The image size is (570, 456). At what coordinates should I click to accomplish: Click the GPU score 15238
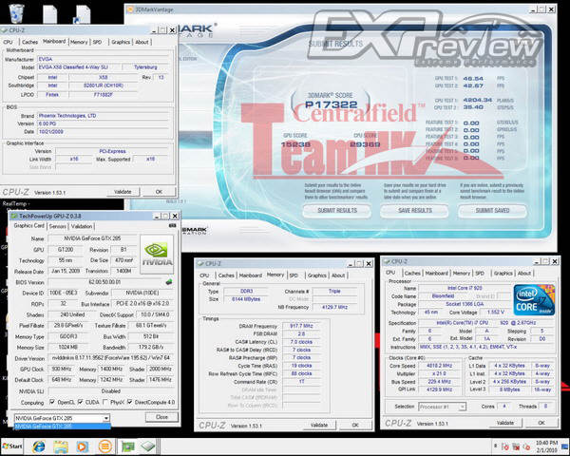coord(295,144)
